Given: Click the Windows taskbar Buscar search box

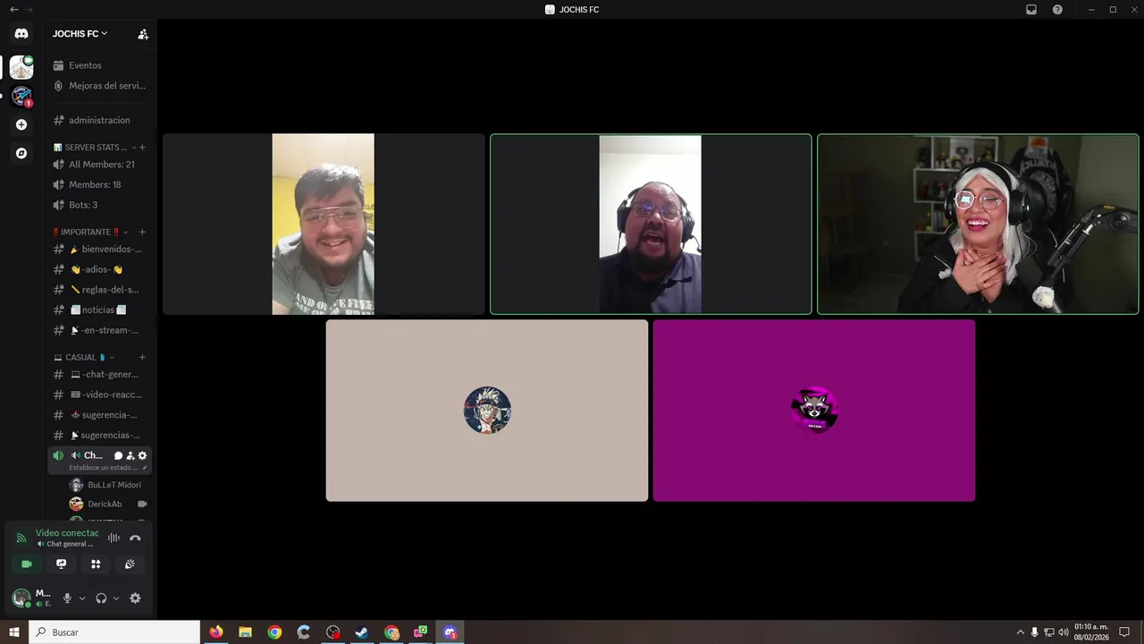Looking at the screenshot, I should pyautogui.click(x=114, y=632).
